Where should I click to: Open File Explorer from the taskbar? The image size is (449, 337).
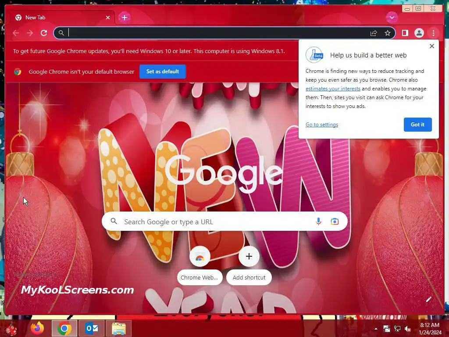coord(119,328)
